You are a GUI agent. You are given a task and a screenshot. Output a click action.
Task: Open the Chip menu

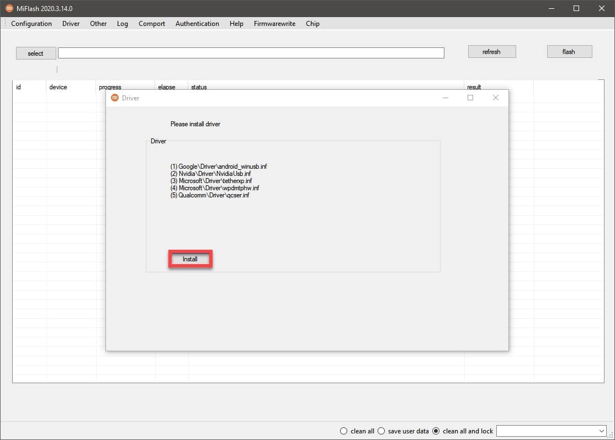tap(312, 24)
